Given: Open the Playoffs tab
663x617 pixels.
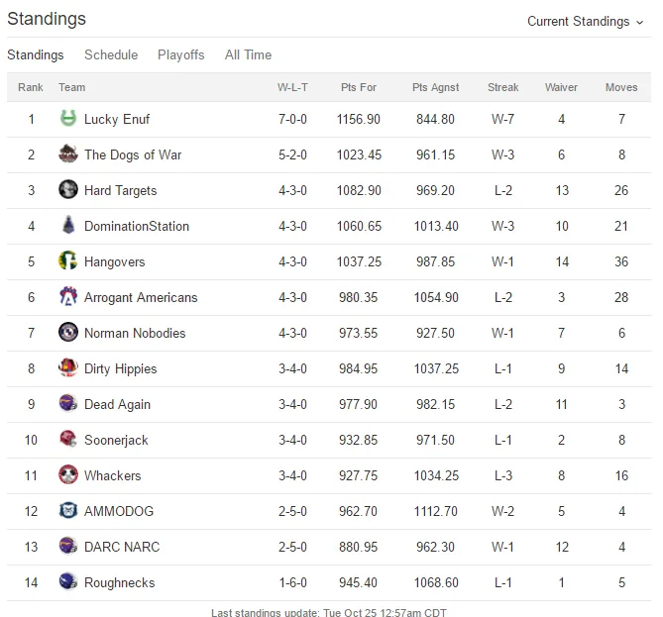Looking at the screenshot, I should point(181,54).
